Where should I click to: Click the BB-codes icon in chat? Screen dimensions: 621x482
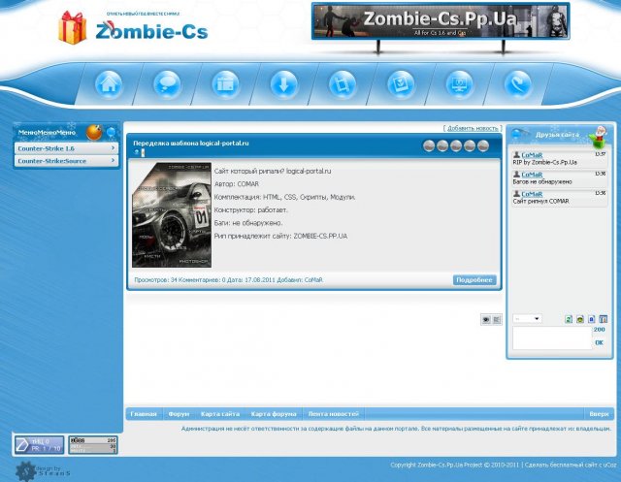point(592,319)
